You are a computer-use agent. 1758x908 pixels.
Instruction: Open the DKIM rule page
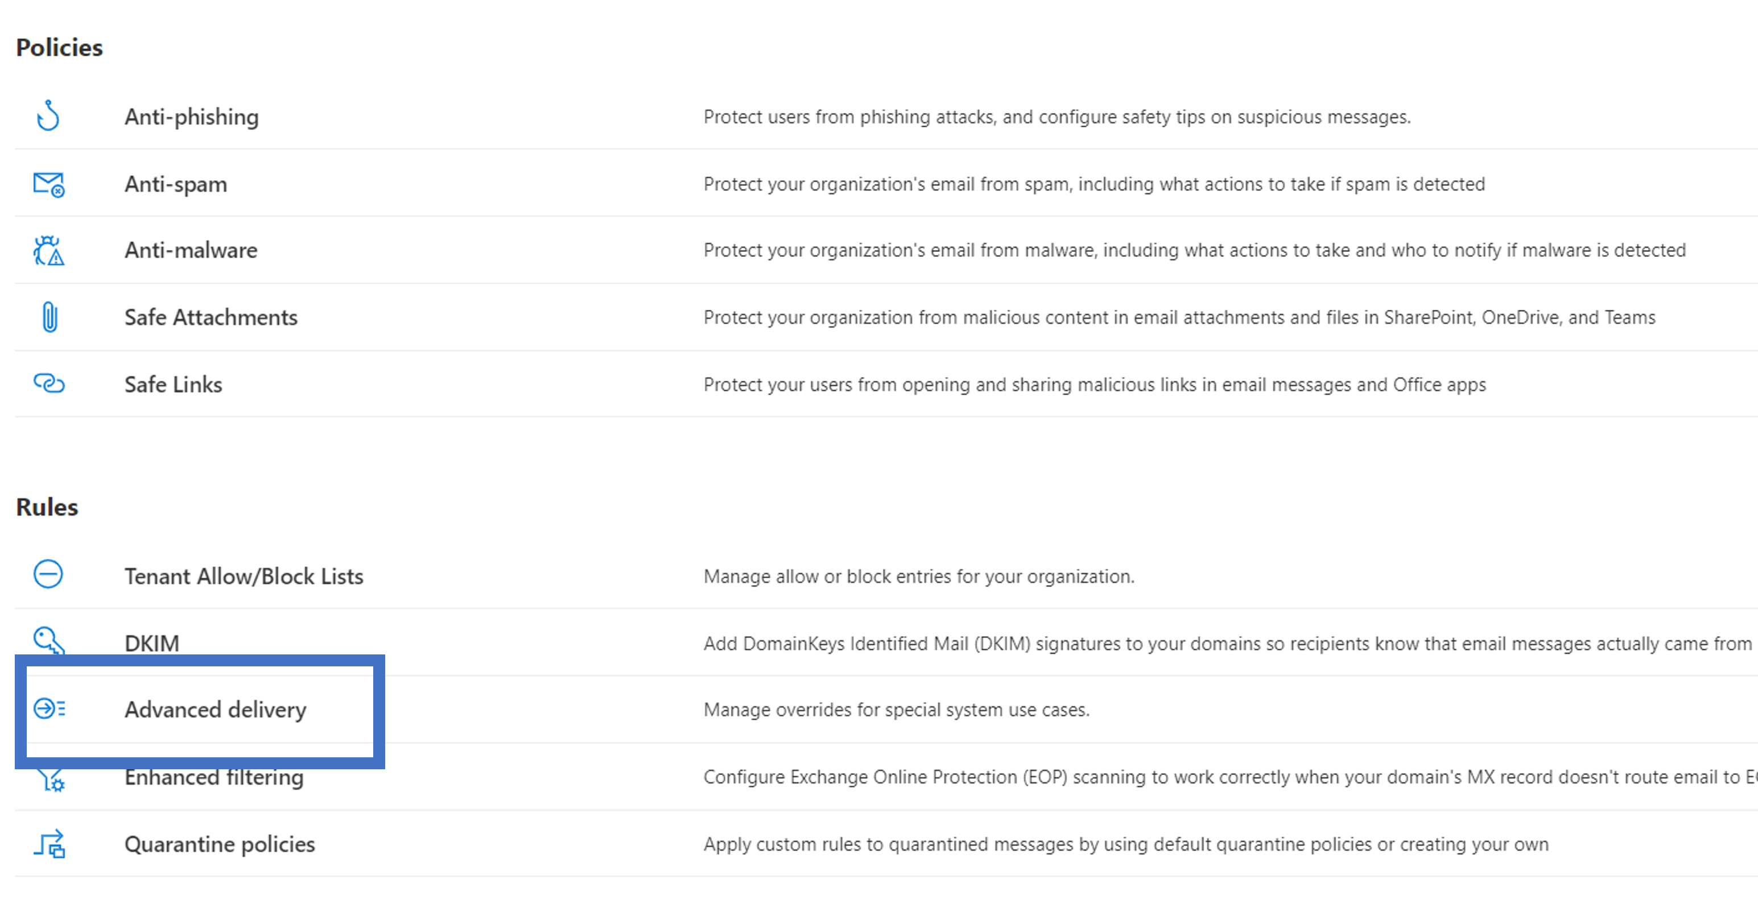click(151, 643)
